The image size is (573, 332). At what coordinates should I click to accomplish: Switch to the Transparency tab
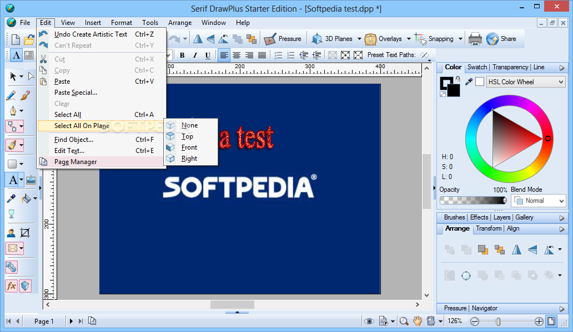point(510,67)
